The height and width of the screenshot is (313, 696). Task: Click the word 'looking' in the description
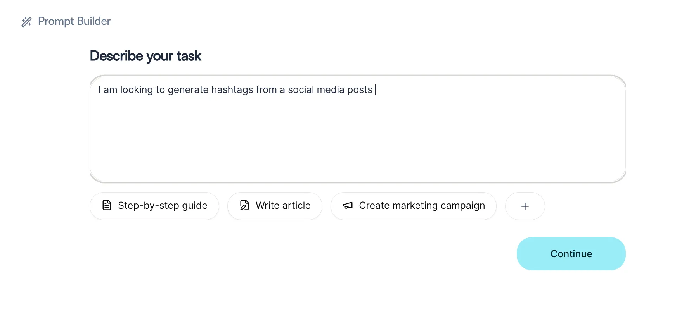(x=137, y=90)
